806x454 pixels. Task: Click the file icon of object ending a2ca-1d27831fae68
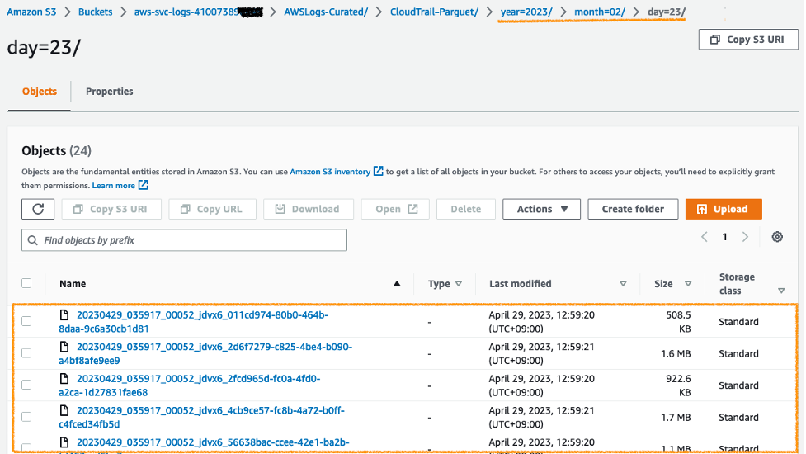[x=64, y=378]
